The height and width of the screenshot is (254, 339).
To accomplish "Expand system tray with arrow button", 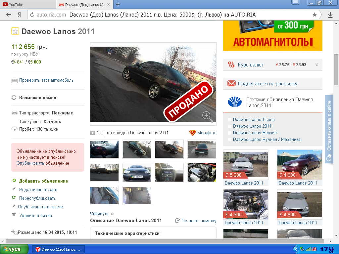I will pos(296,249).
